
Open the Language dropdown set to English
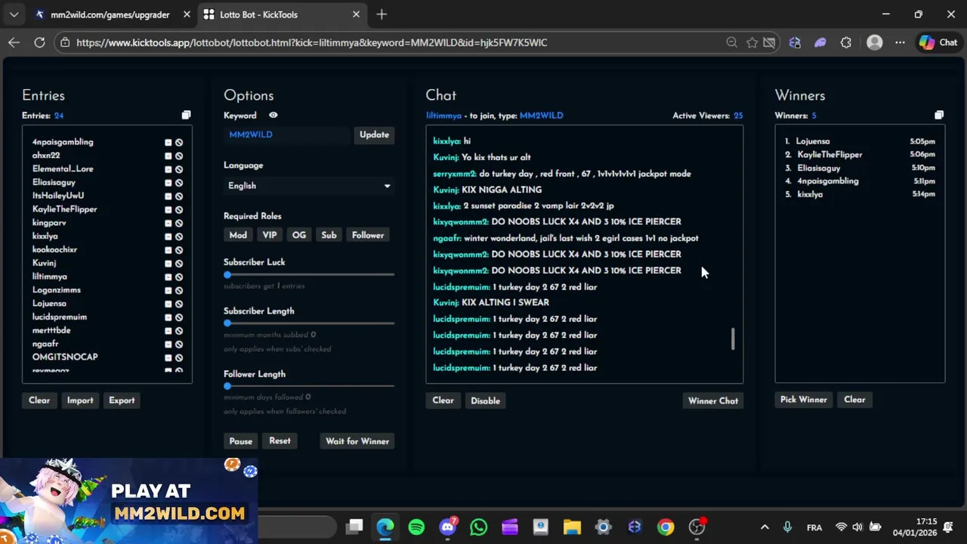tap(309, 186)
